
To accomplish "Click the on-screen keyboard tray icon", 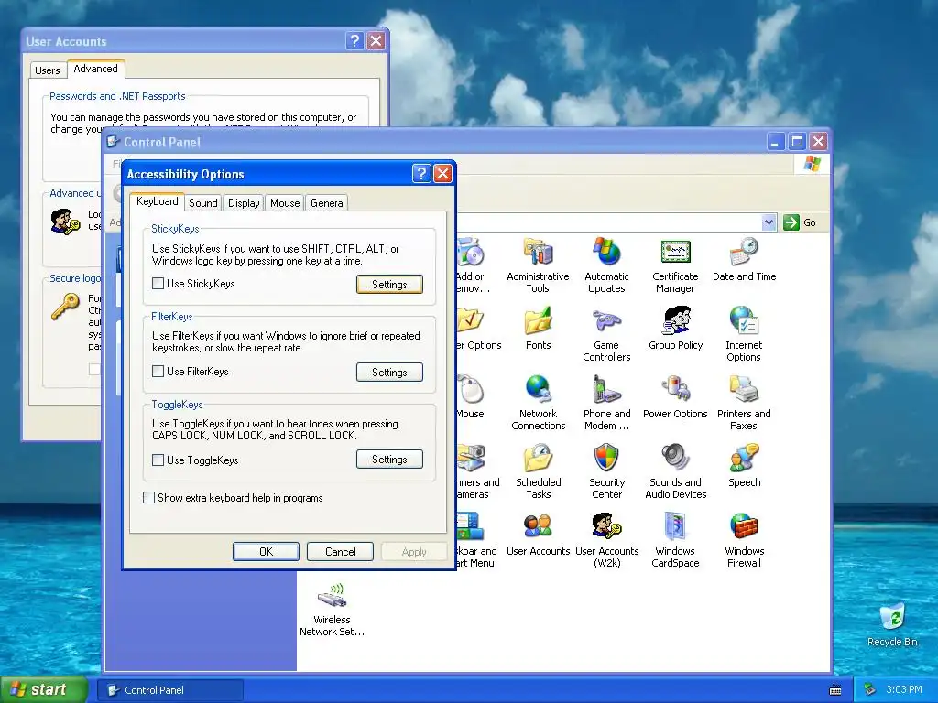I will coord(835,690).
